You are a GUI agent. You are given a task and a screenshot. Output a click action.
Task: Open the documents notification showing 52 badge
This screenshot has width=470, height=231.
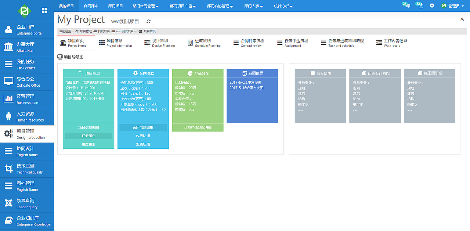[419, 6]
